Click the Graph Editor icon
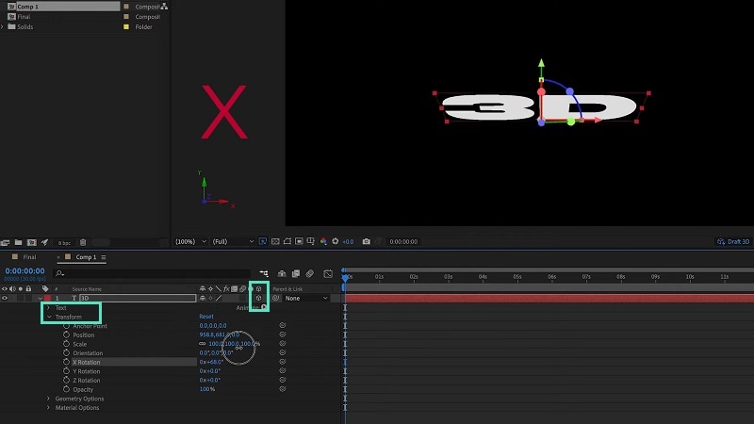Screen dimensions: 754x424 tap(328, 273)
